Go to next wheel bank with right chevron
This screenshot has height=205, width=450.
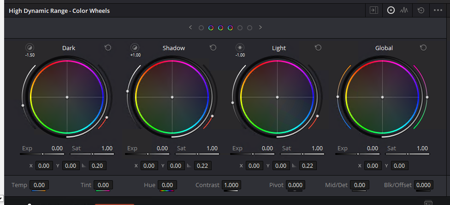point(260,28)
